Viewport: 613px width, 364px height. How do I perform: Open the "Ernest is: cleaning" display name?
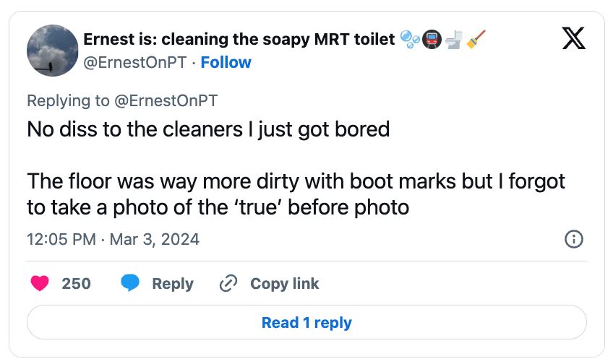[239, 39]
